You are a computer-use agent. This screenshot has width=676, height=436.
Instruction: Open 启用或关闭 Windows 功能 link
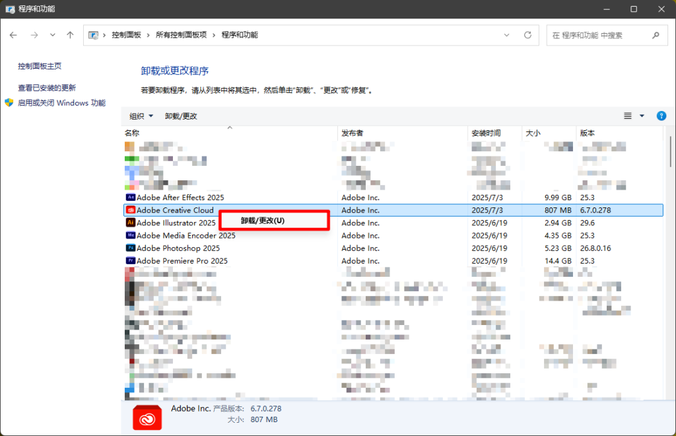point(61,102)
